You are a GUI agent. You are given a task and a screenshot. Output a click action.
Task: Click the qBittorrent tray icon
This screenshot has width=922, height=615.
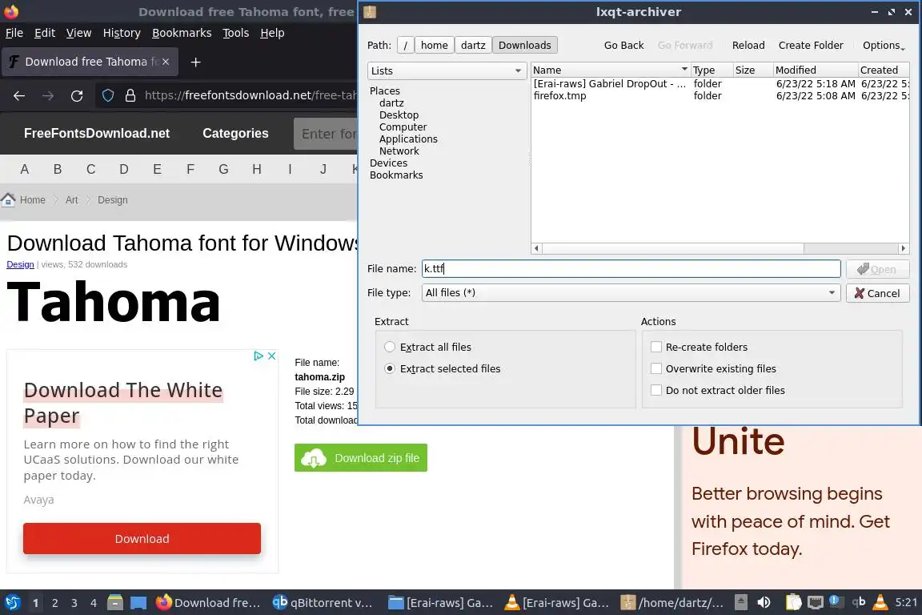click(x=859, y=601)
